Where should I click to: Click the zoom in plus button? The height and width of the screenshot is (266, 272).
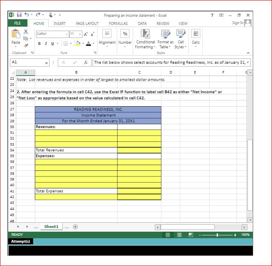tap(235, 235)
